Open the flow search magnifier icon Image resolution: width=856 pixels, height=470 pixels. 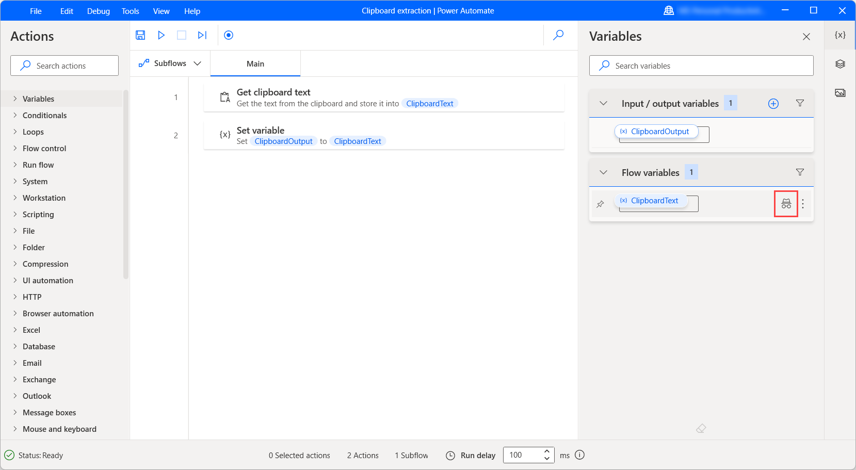(x=558, y=35)
